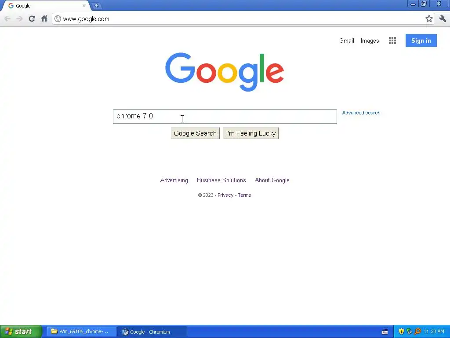Open the Privacy link

[x=225, y=195]
